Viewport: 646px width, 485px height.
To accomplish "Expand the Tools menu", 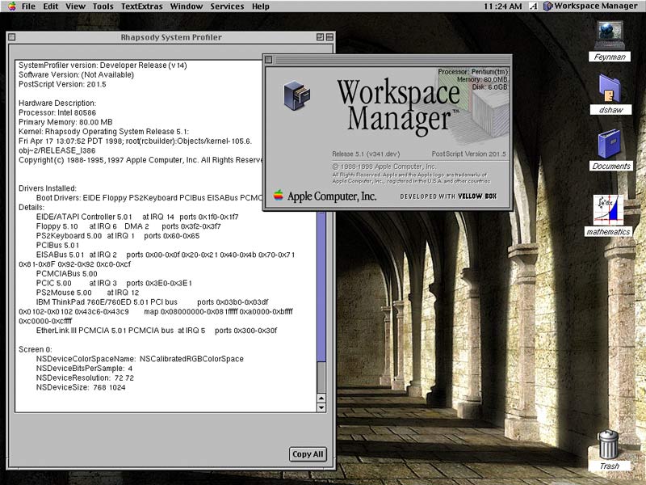I will tap(103, 6).
